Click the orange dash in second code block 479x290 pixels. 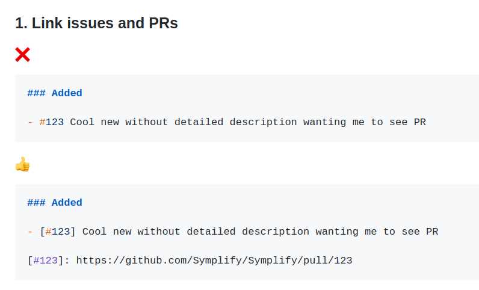30,232
